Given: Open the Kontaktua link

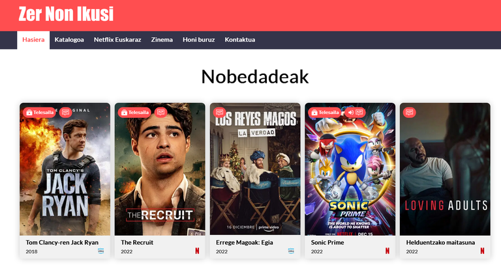Looking at the screenshot, I should click(x=239, y=40).
